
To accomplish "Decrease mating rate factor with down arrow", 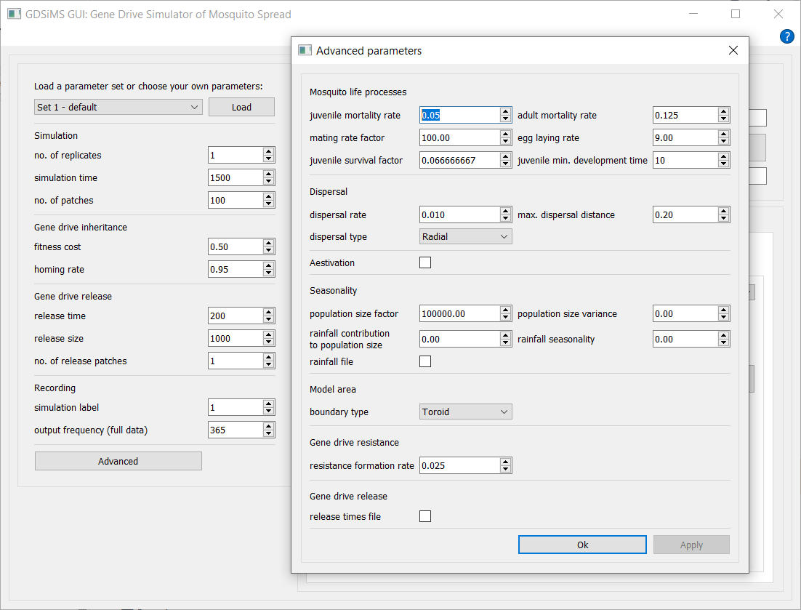I will coord(505,142).
